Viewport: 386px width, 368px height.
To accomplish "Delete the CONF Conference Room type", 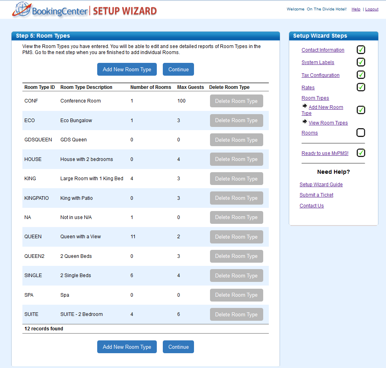I will (x=236, y=101).
